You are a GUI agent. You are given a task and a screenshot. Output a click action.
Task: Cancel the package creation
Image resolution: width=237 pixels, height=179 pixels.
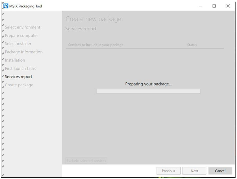220,171
